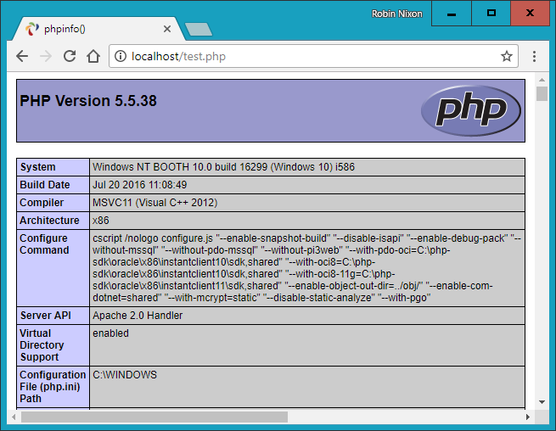The width and height of the screenshot is (556, 431).
Task: Click the 'C:\WINDOWS' path value
Action: coord(125,375)
